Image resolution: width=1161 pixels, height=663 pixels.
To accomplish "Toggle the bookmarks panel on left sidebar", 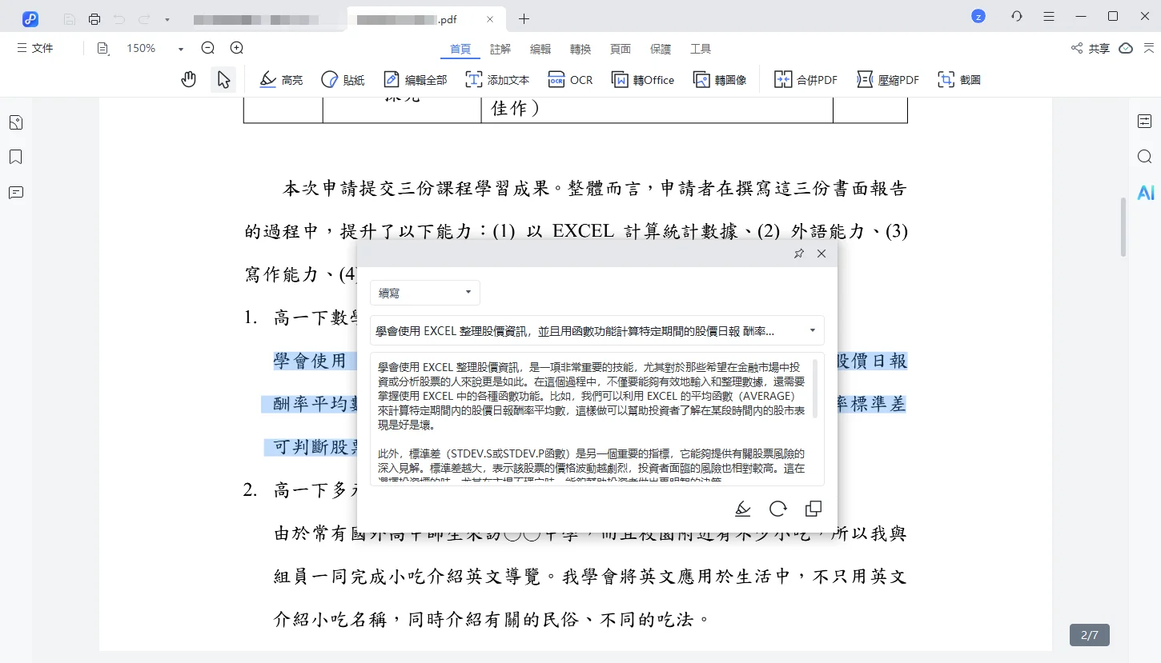I will coord(15,157).
